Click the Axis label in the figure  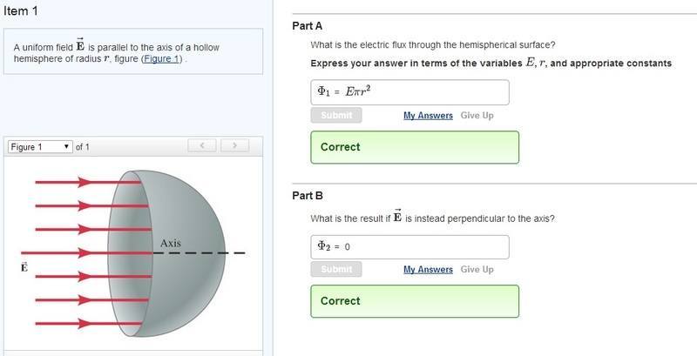coord(171,243)
